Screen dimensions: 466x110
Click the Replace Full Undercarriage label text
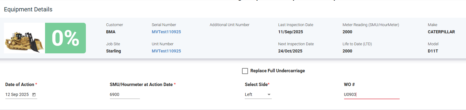pos(278,71)
